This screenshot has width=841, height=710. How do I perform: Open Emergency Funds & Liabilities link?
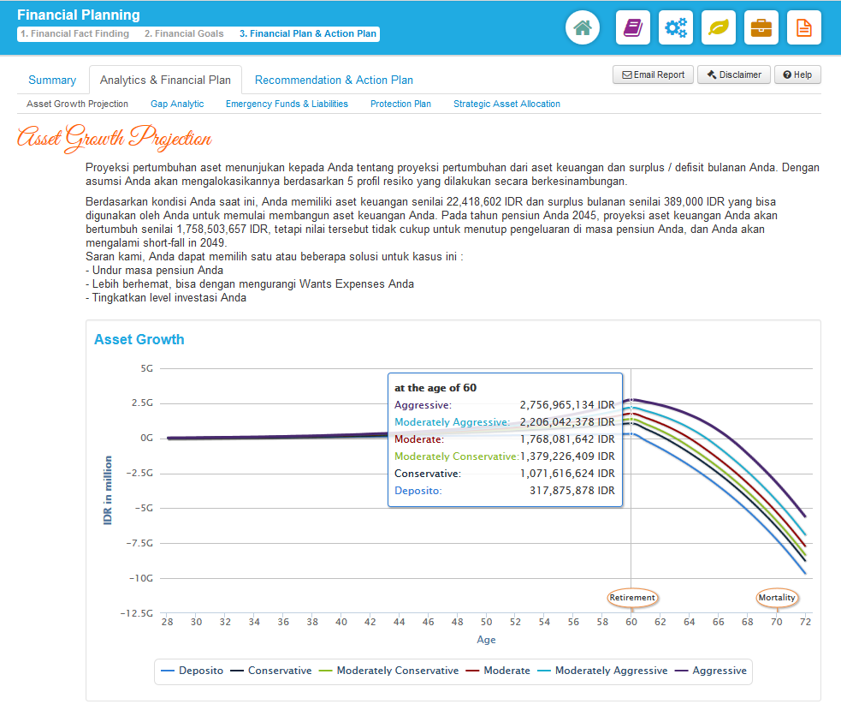287,104
